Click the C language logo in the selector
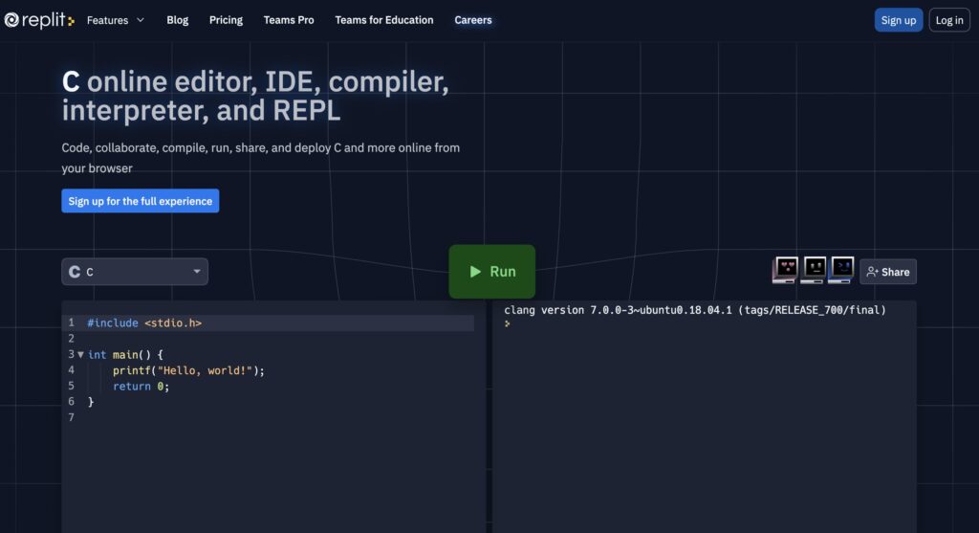The height and width of the screenshot is (533, 979). (x=75, y=272)
